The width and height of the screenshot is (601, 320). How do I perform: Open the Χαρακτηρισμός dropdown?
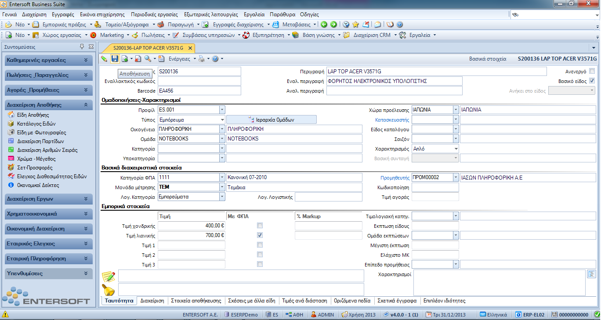pos(456,148)
